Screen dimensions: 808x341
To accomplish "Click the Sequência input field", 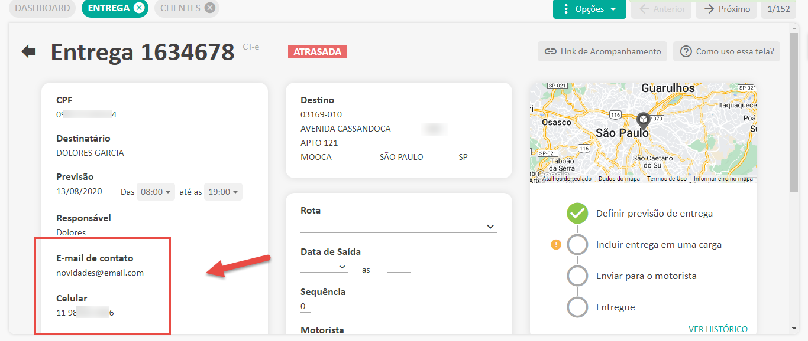I will [x=305, y=307].
